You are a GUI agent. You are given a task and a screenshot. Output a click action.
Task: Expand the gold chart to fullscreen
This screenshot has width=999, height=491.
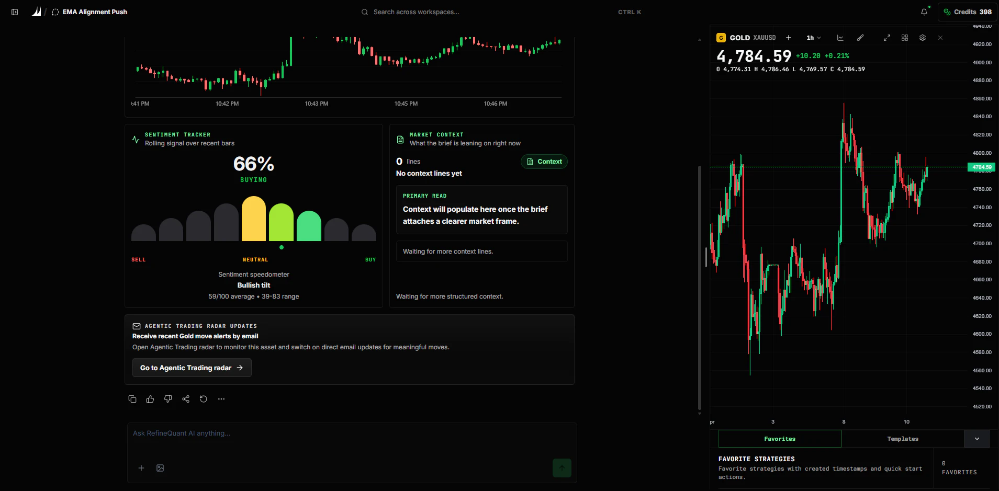coord(887,38)
